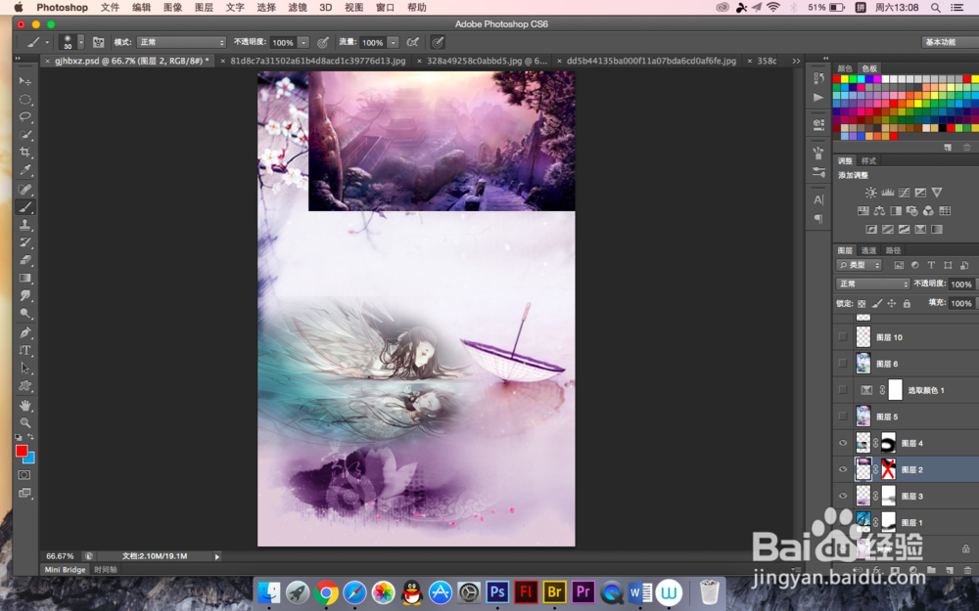
Task: Open the status bar info arrow
Action: (x=216, y=556)
